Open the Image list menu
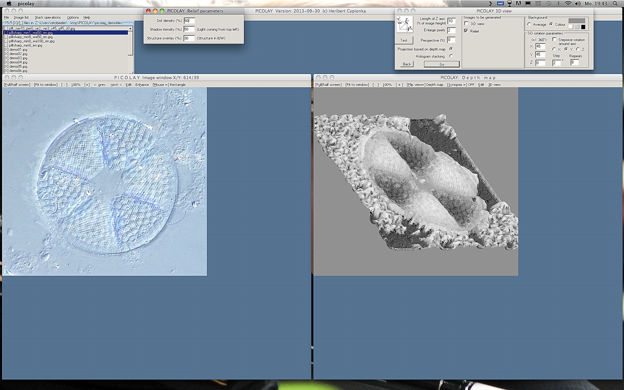624x390 pixels. [21, 17]
